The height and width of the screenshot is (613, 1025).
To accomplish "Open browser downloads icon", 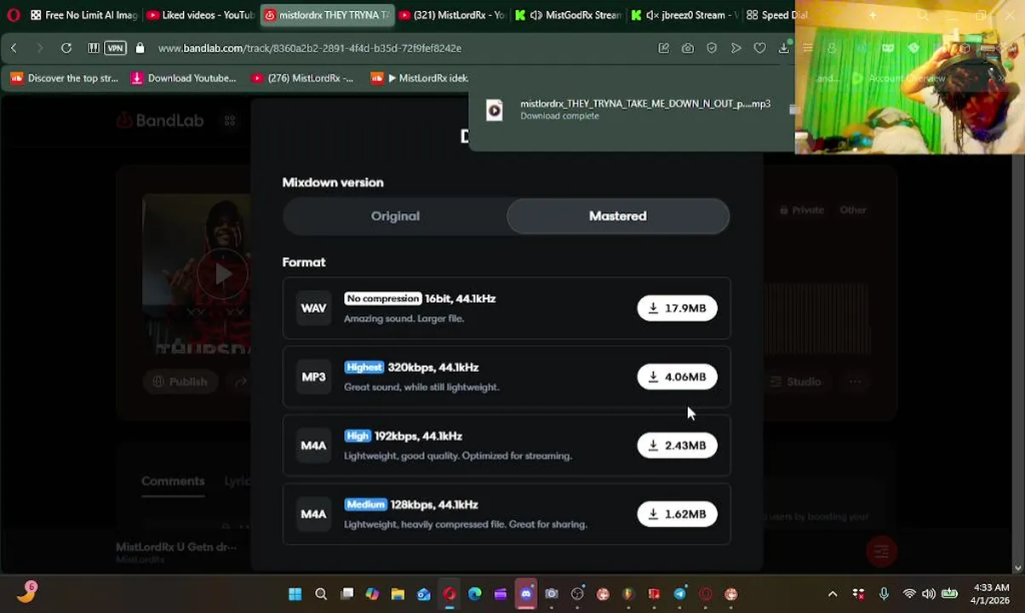I will [783, 49].
